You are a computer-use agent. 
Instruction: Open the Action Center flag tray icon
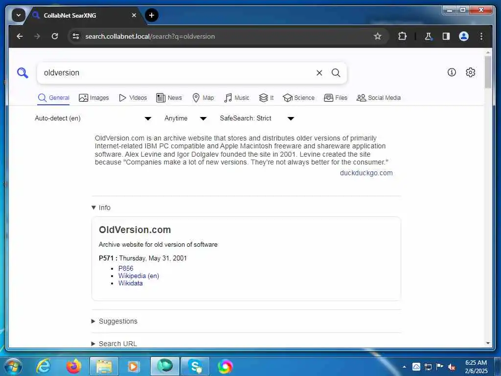440,367
